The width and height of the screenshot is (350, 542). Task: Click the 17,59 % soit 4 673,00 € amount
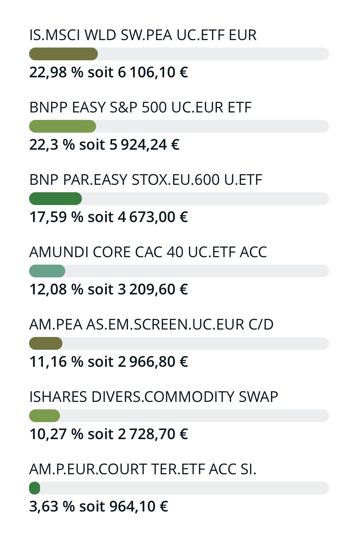coord(108,217)
